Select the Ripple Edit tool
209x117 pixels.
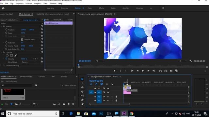[82, 87]
